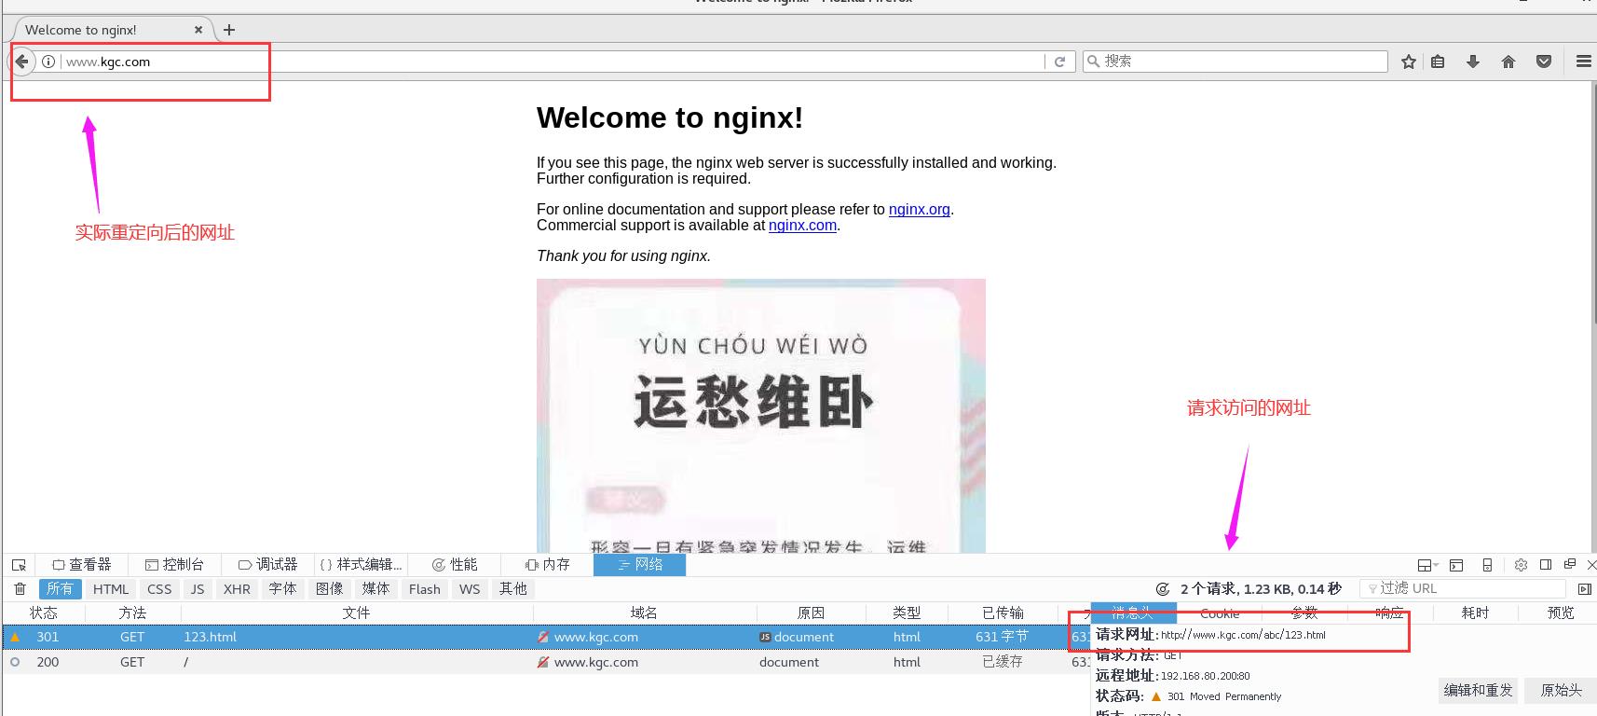Dock devtools to side of window
This screenshot has height=716, width=1597.
point(1546,564)
